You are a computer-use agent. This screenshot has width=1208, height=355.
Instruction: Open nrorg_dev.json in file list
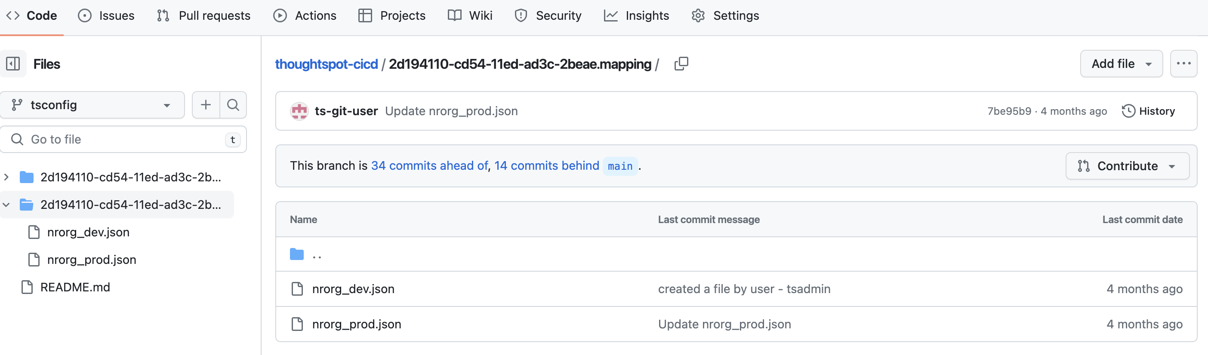353,289
